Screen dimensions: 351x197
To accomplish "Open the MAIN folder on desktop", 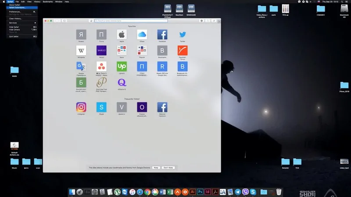I will click(14, 70).
